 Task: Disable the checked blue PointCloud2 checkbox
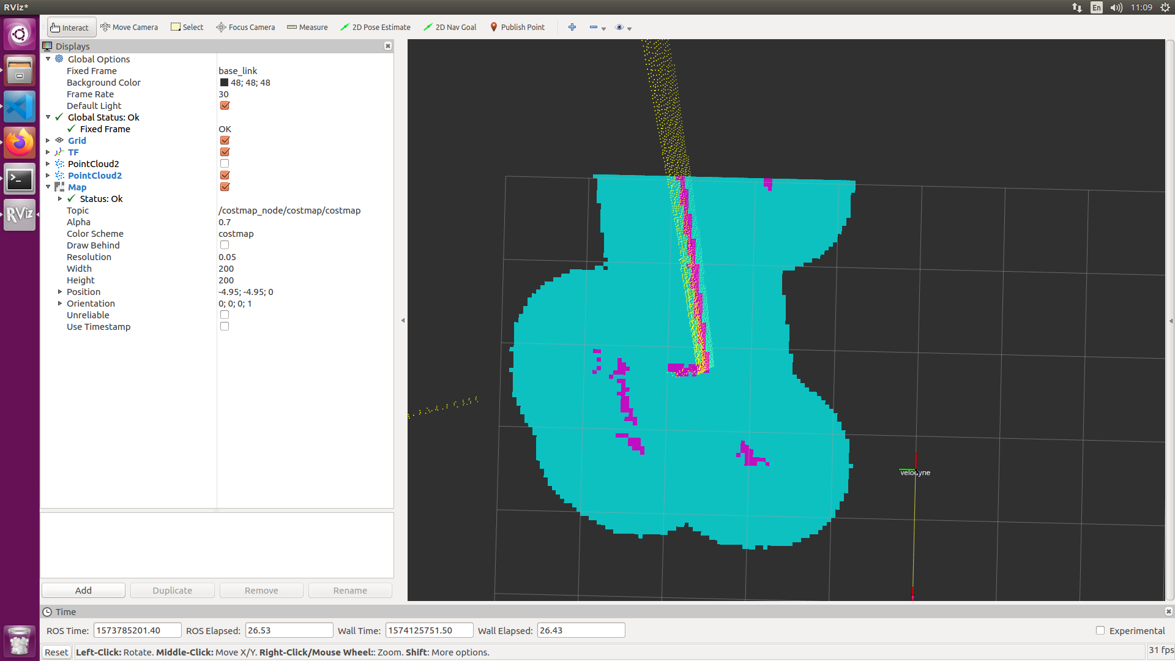[x=225, y=175]
